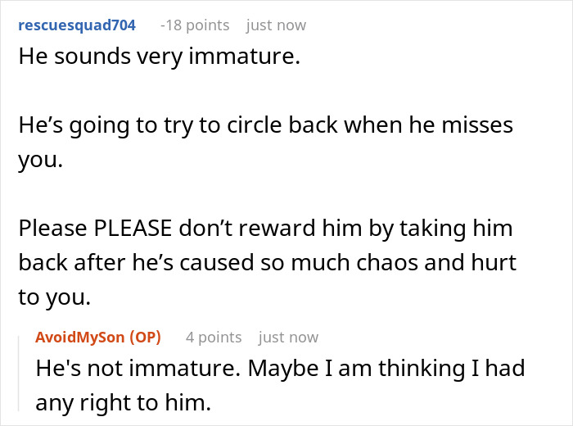Open the rescuesquad704 user profile
Screen dimensions: 573x426
(77, 25)
